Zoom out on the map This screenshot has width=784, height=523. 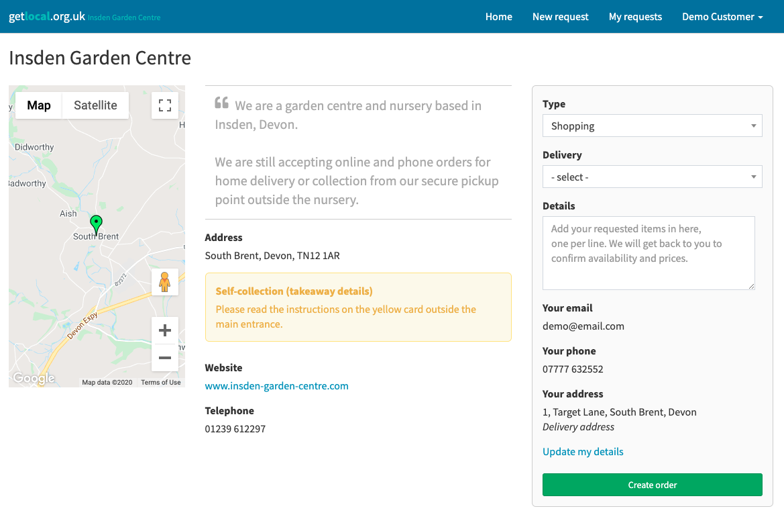point(165,358)
